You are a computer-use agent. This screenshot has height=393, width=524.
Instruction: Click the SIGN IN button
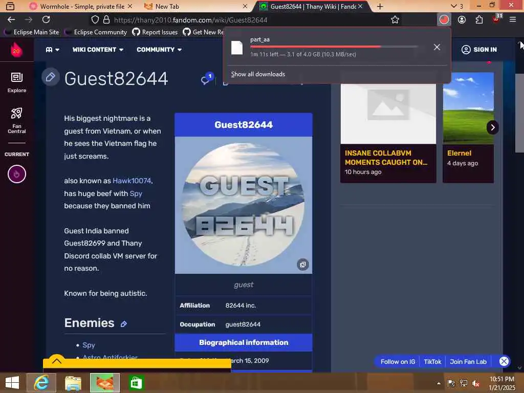point(479,50)
